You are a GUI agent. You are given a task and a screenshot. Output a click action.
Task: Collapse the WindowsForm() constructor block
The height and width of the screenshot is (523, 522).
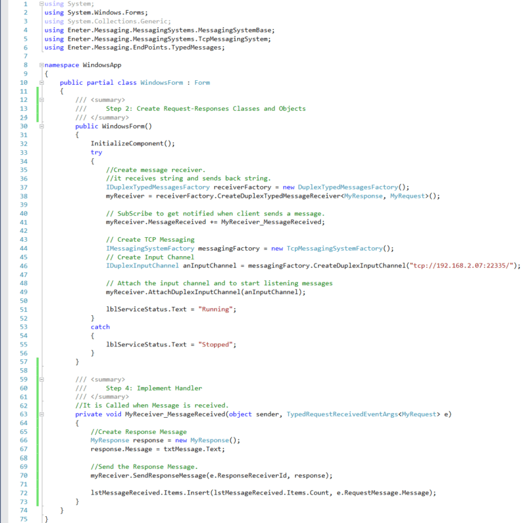point(41,126)
